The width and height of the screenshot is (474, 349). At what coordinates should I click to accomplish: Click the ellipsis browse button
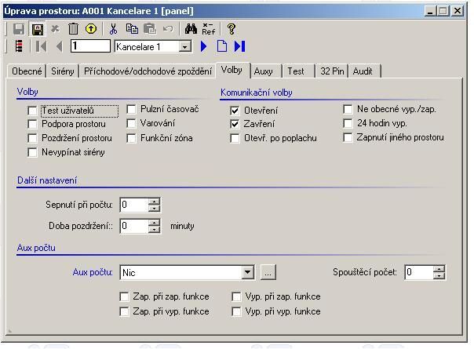click(268, 273)
